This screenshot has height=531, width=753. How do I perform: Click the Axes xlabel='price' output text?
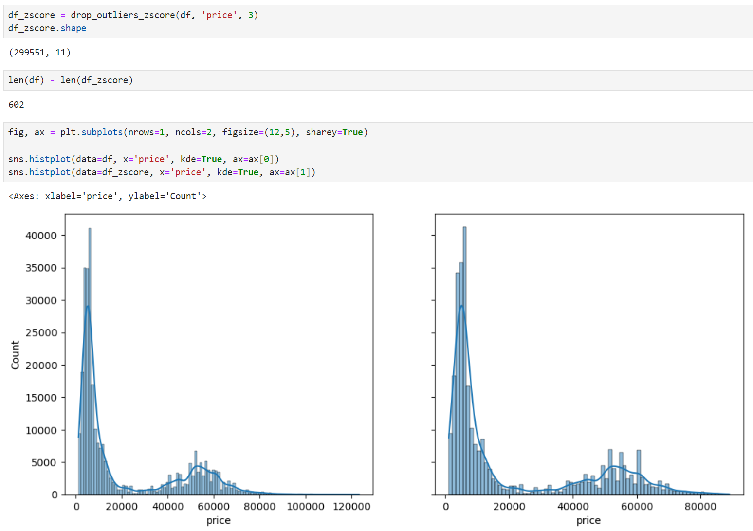[108, 196]
